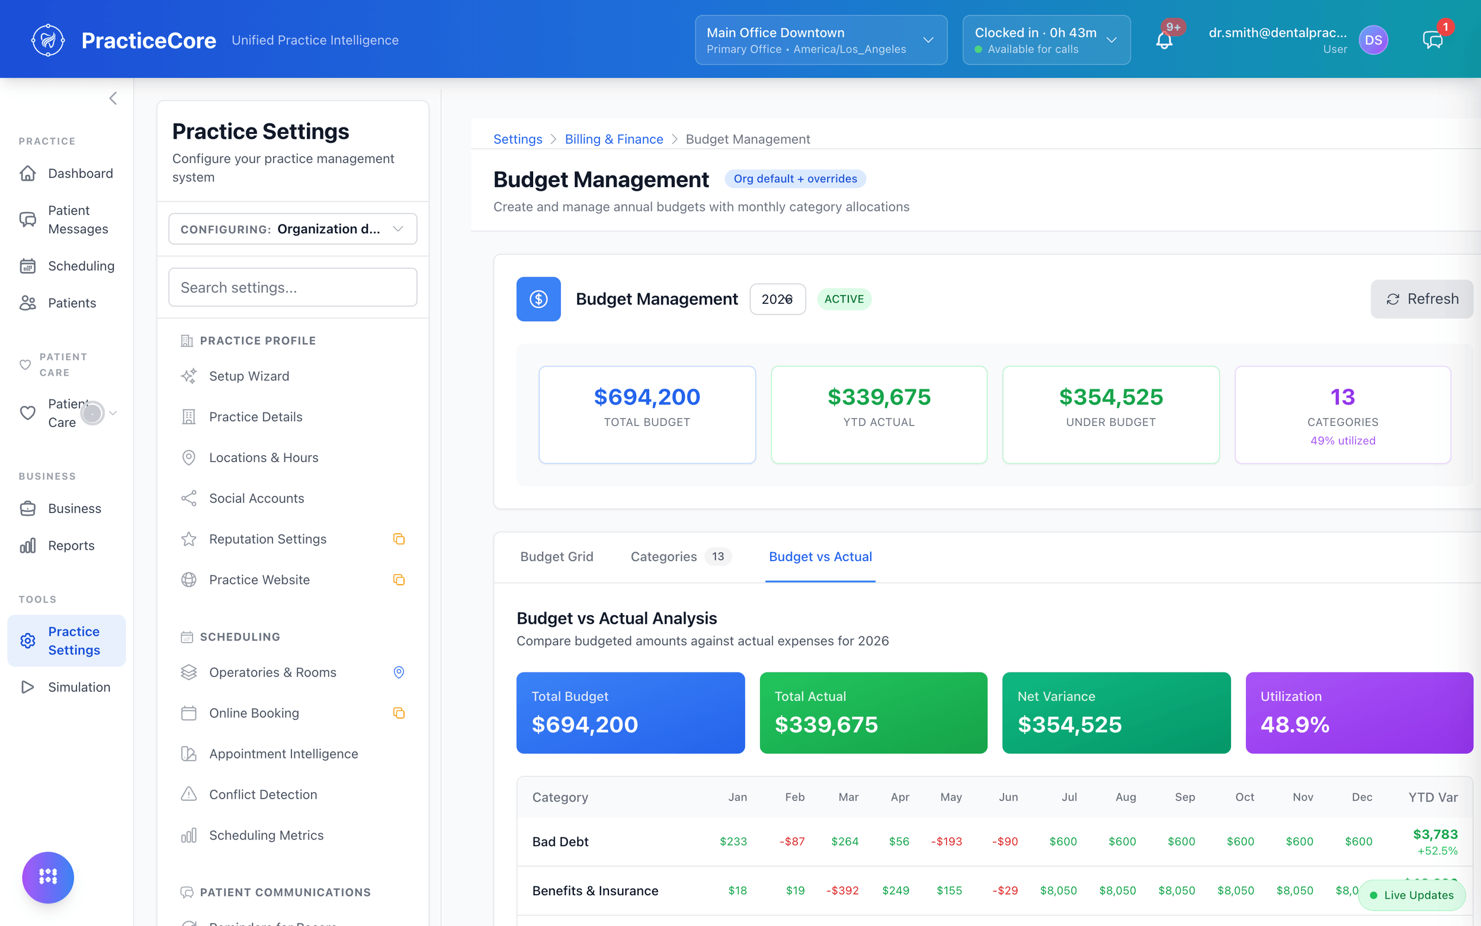Click the Business briefcase icon
1481x926 pixels.
tap(28, 508)
